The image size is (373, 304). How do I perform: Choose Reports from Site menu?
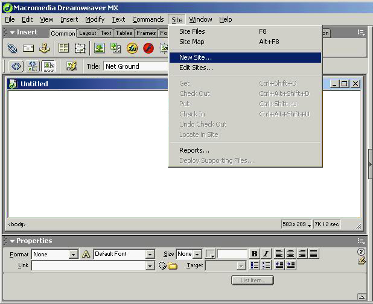pos(245,150)
